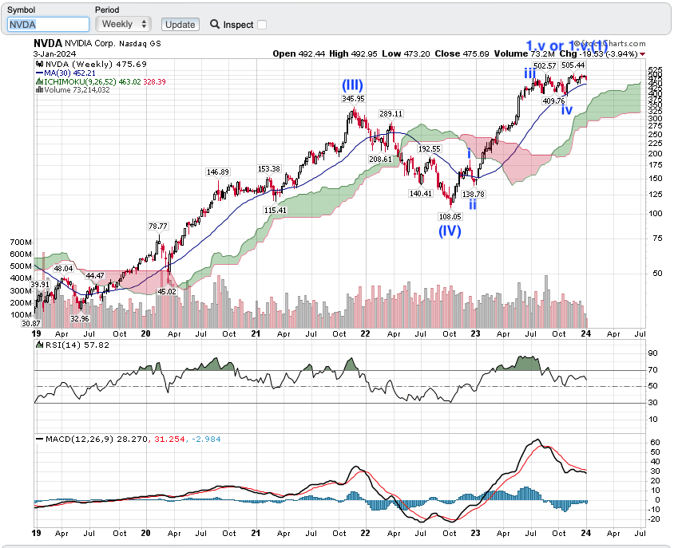Click the 115.41 price label
Viewport: 678px width, 548px height.
click(276, 211)
